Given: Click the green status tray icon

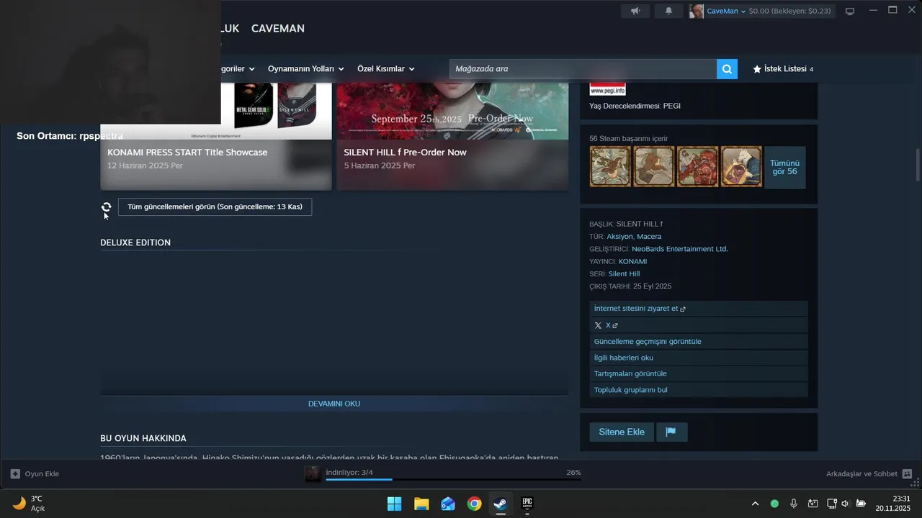Looking at the screenshot, I should [774, 504].
